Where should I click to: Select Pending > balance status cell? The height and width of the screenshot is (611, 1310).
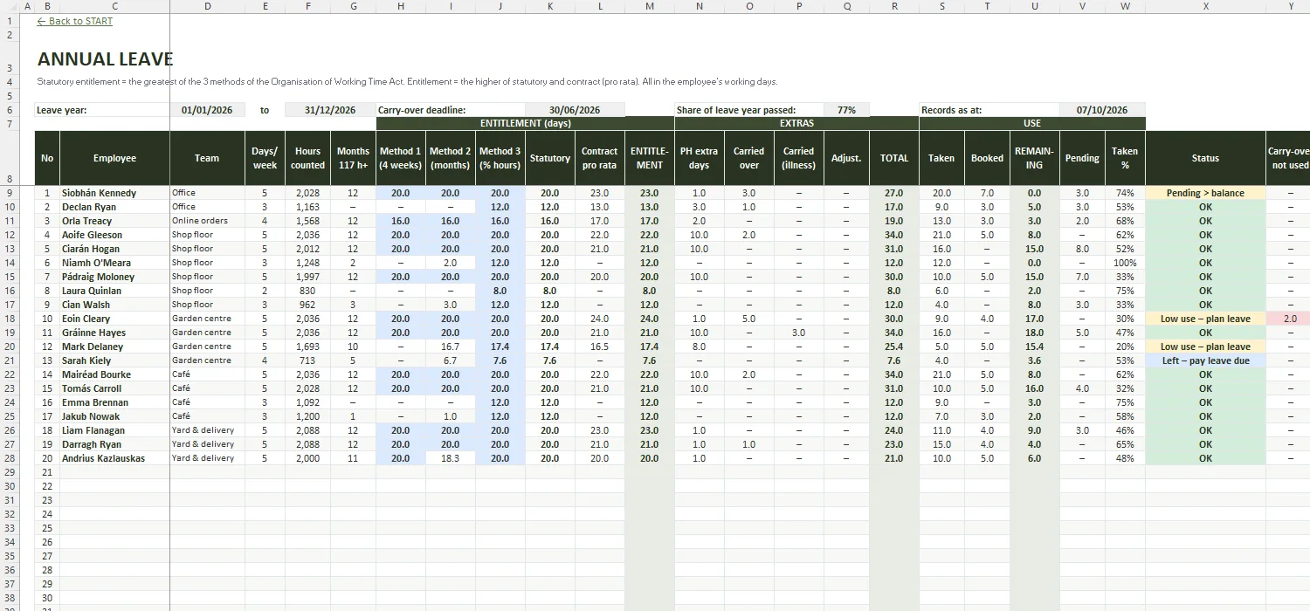pos(1205,193)
